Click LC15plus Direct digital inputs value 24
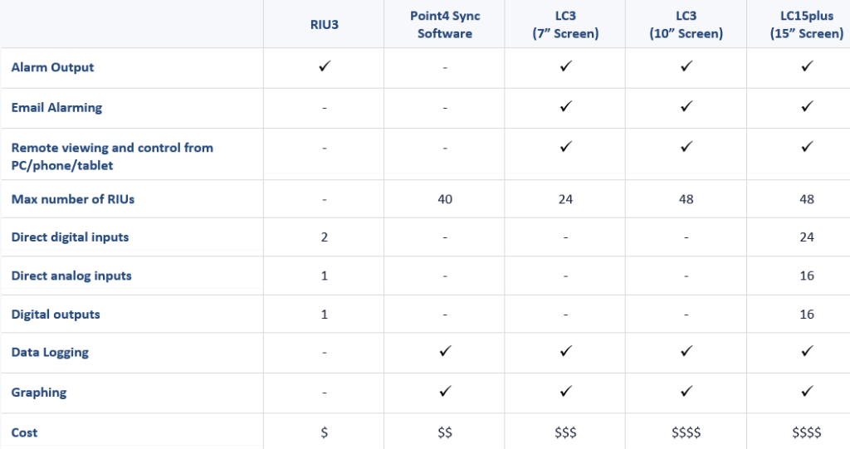The image size is (850, 449). [807, 237]
